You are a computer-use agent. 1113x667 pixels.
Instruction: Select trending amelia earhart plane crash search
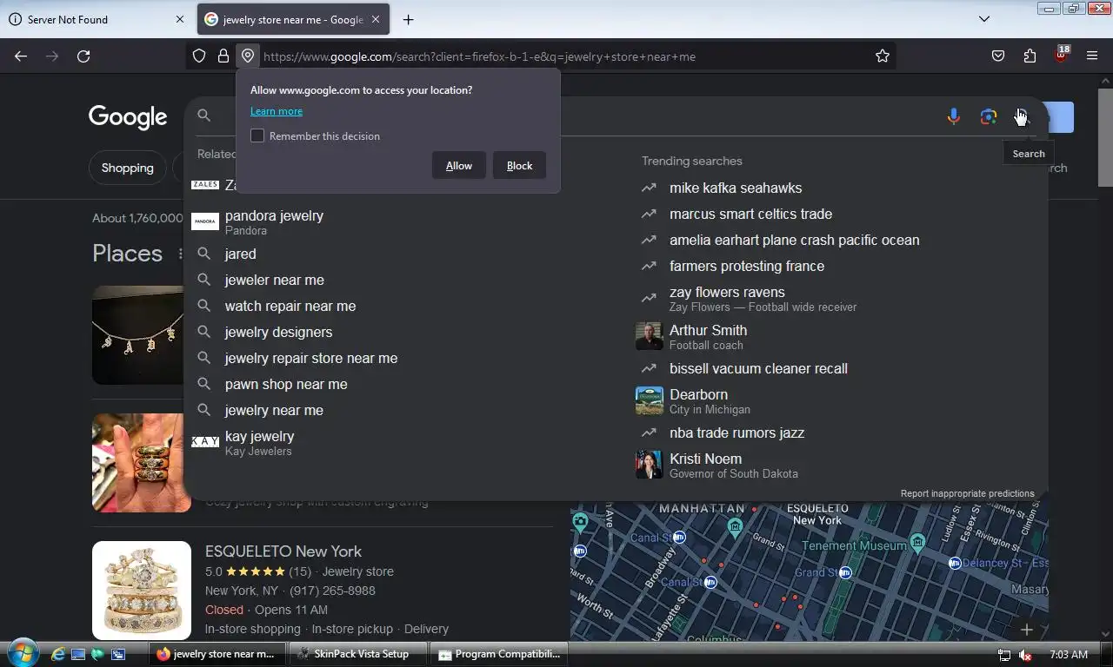pos(794,241)
